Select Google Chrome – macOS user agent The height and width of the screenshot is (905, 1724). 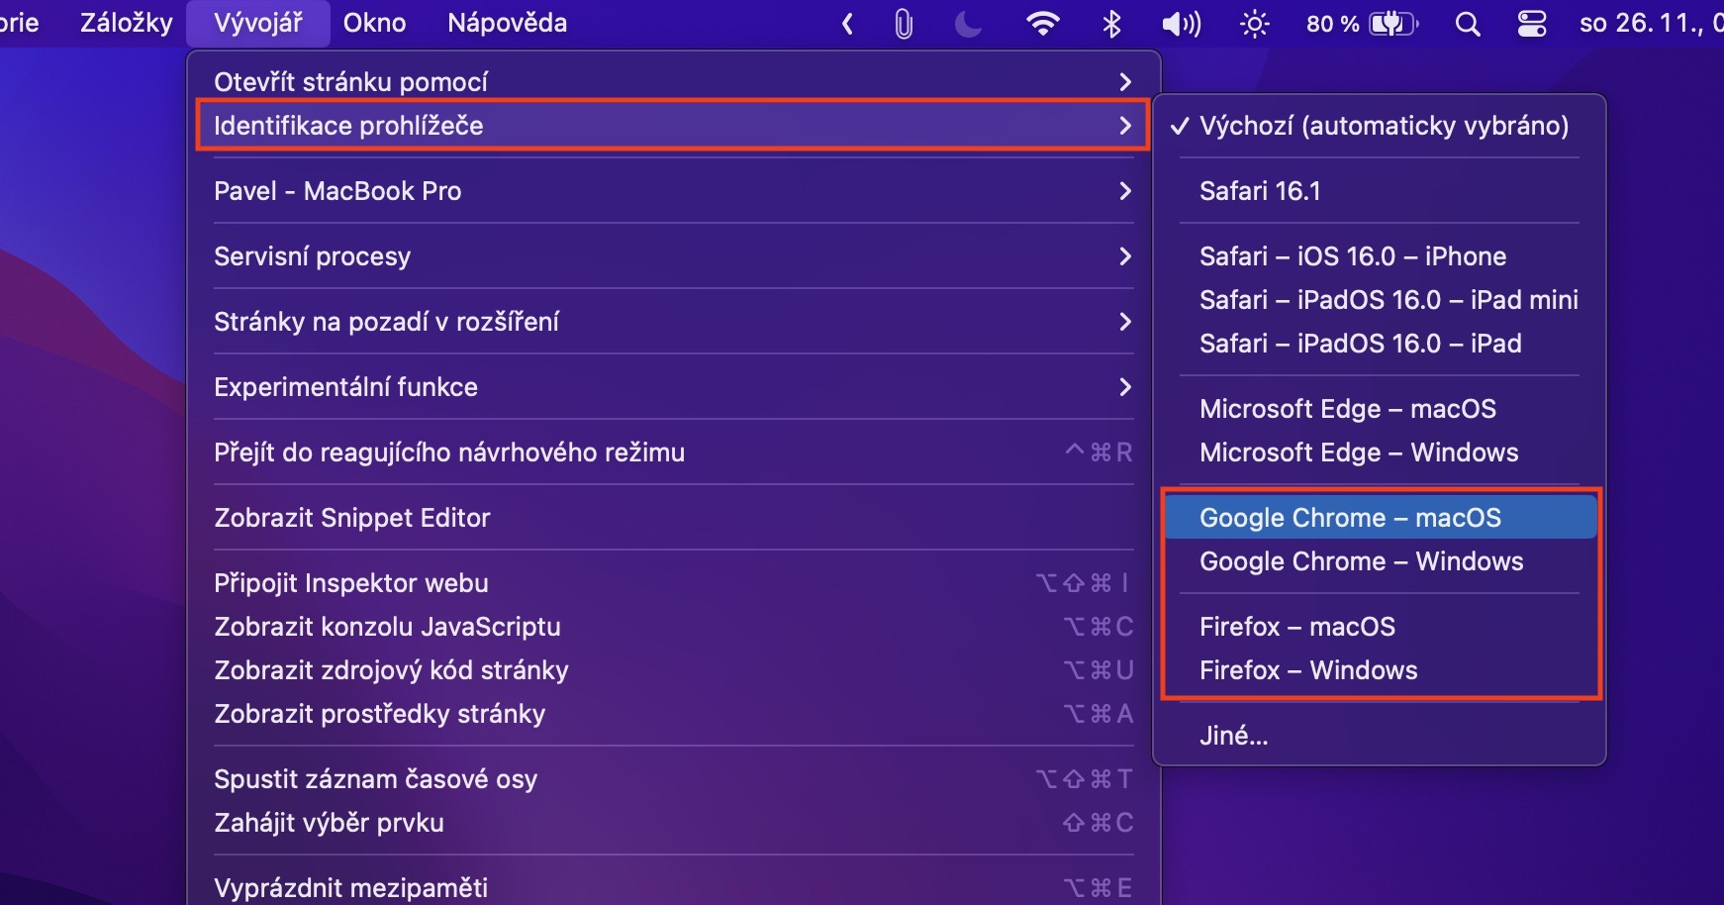[x=1380, y=518]
